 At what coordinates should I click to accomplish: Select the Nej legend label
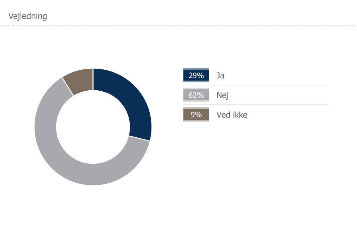point(223,95)
